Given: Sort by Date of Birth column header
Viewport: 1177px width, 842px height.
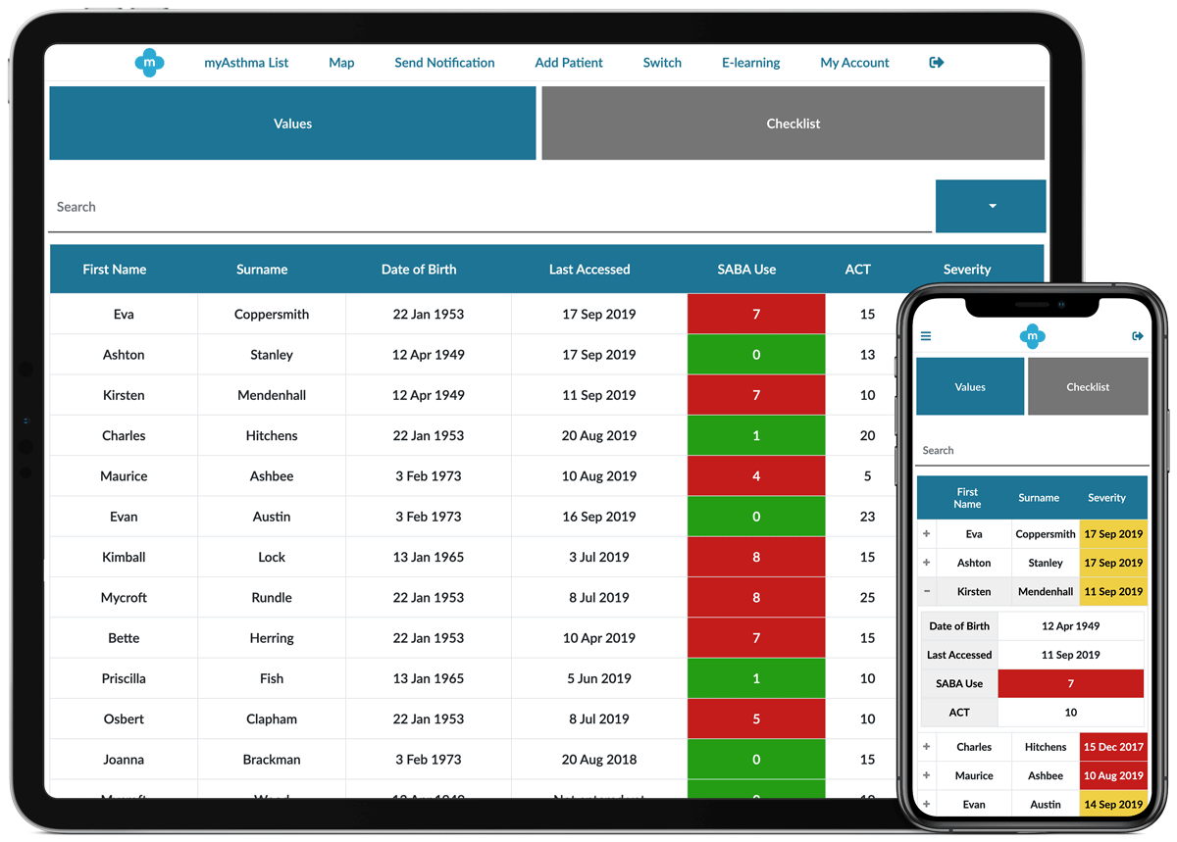Looking at the screenshot, I should point(419,270).
